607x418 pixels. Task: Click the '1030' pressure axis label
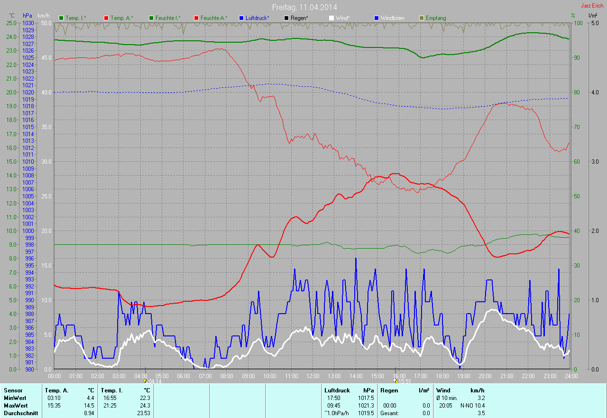click(x=28, y=23)
